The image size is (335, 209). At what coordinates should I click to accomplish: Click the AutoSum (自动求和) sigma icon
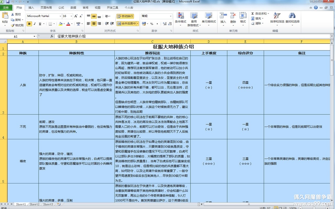tap(253, 14)
